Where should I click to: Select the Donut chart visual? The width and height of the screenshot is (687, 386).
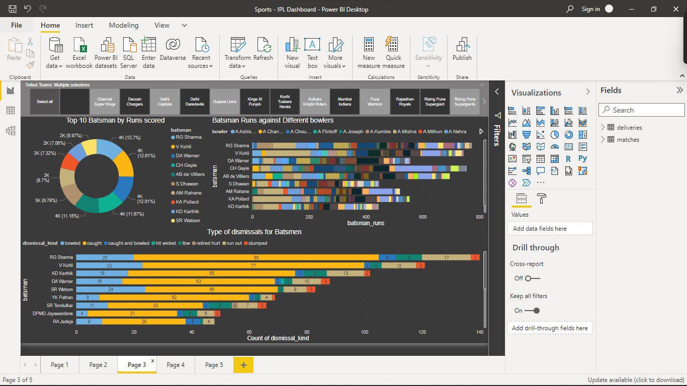click(569, 135)
